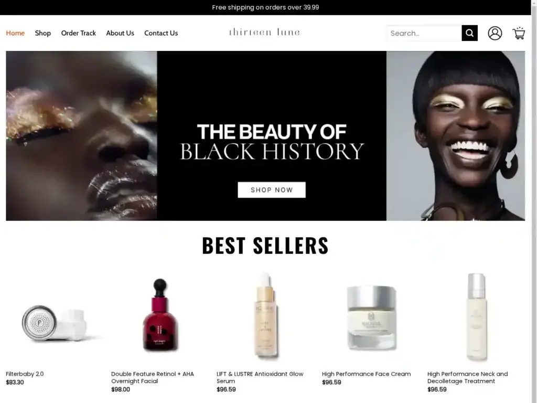Viewport: 537px width, 403px height.
Task: Open the user account icon
Action: coord(495,33)
